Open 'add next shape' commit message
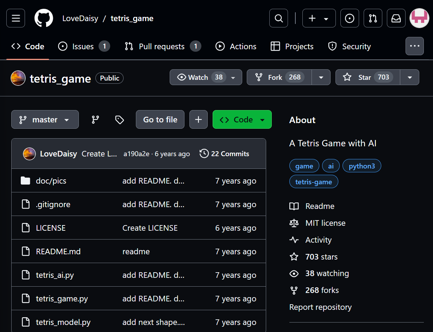 [153, 322]
